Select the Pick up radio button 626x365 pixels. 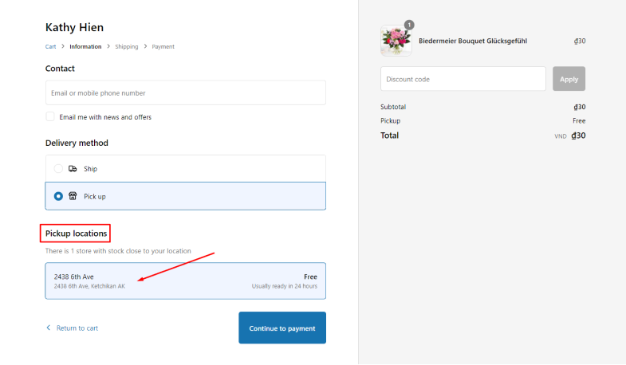coord(58,196)
